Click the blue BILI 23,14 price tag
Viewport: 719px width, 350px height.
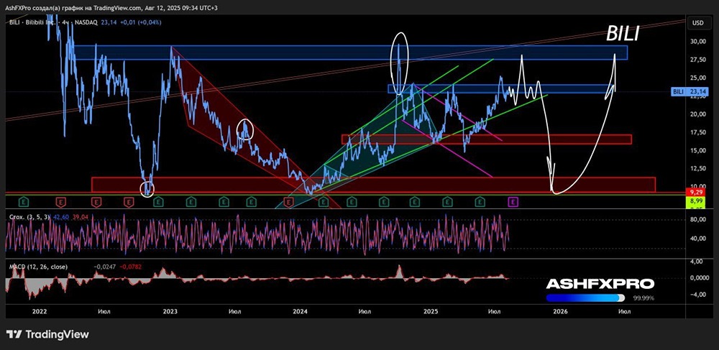pos(690,91)
